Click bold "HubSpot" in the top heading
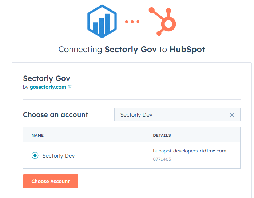 click(187, 50)
